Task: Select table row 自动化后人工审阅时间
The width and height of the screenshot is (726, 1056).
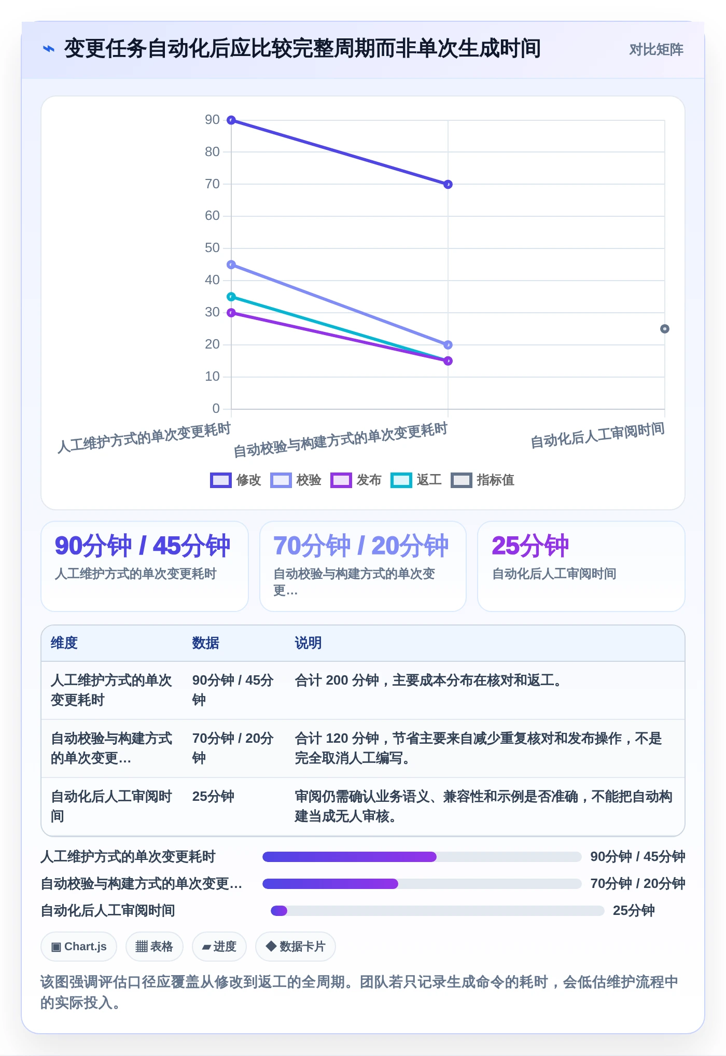Action: pyautogui.click(x=363, y=807)
